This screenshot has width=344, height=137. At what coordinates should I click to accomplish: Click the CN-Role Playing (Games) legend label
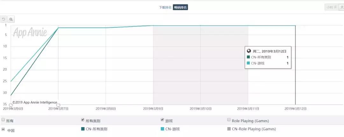tap(254, 129)
